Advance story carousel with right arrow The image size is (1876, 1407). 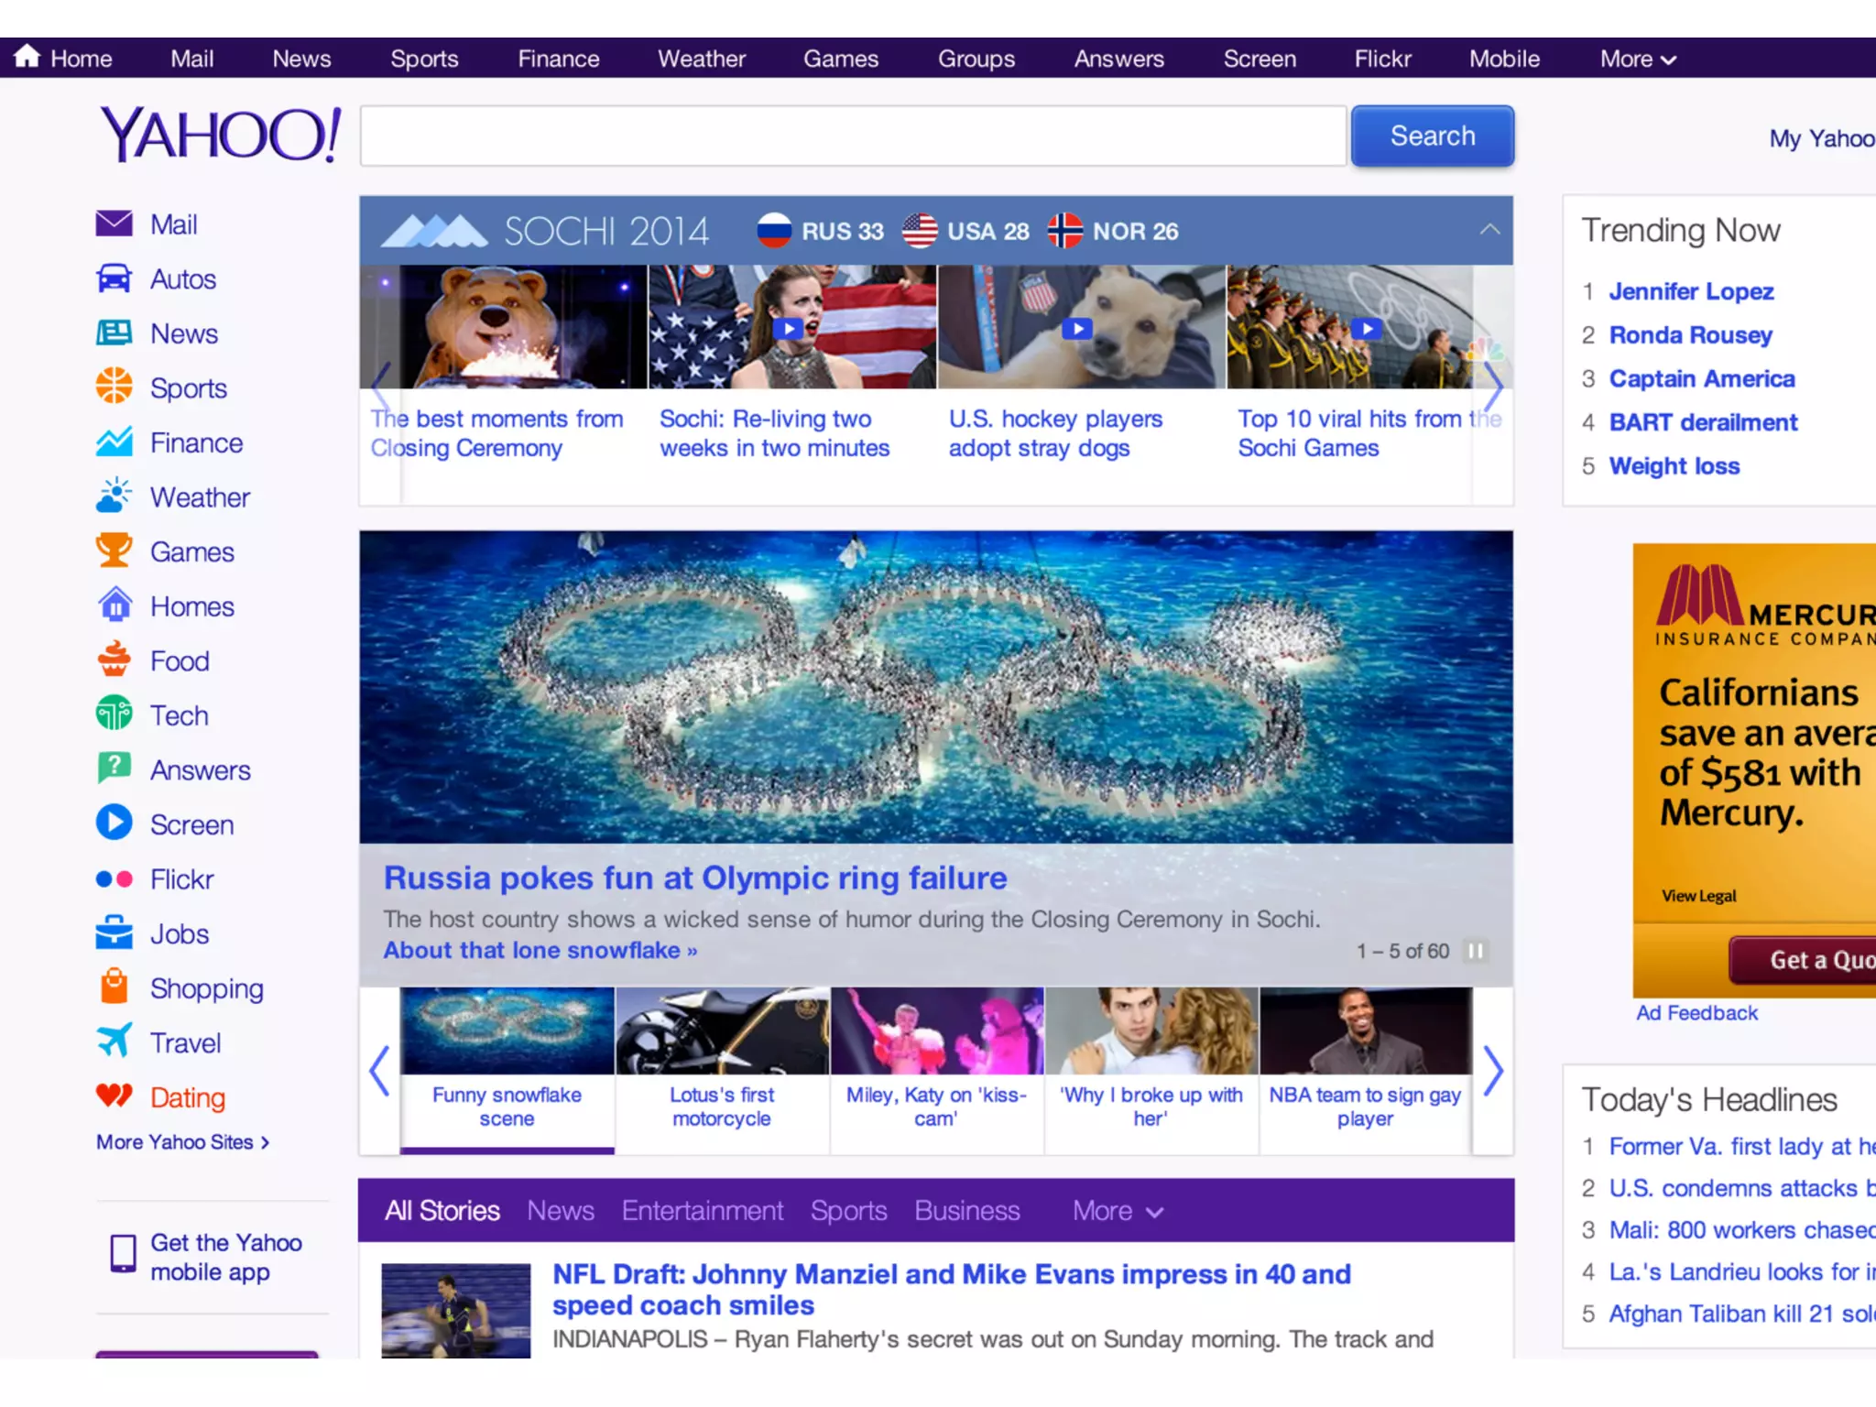pyautogui.click(x=1492, y=1071)
